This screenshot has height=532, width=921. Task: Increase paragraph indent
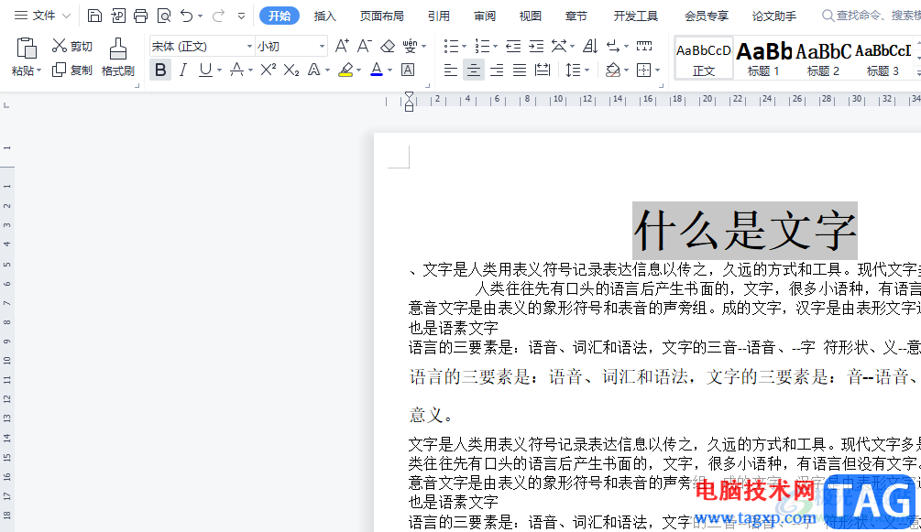tap(536, 46)
